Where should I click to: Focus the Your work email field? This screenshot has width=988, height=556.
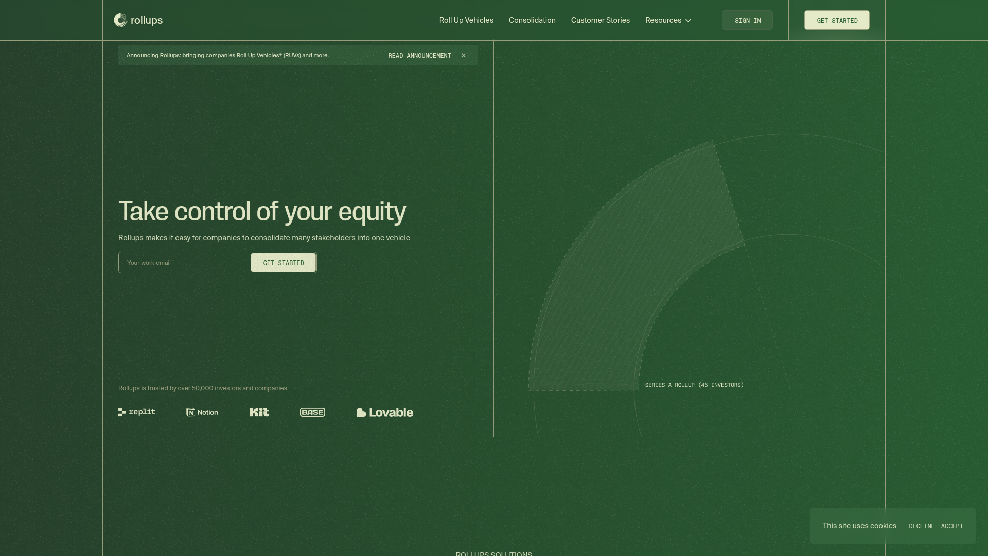(x=185, y=263)
